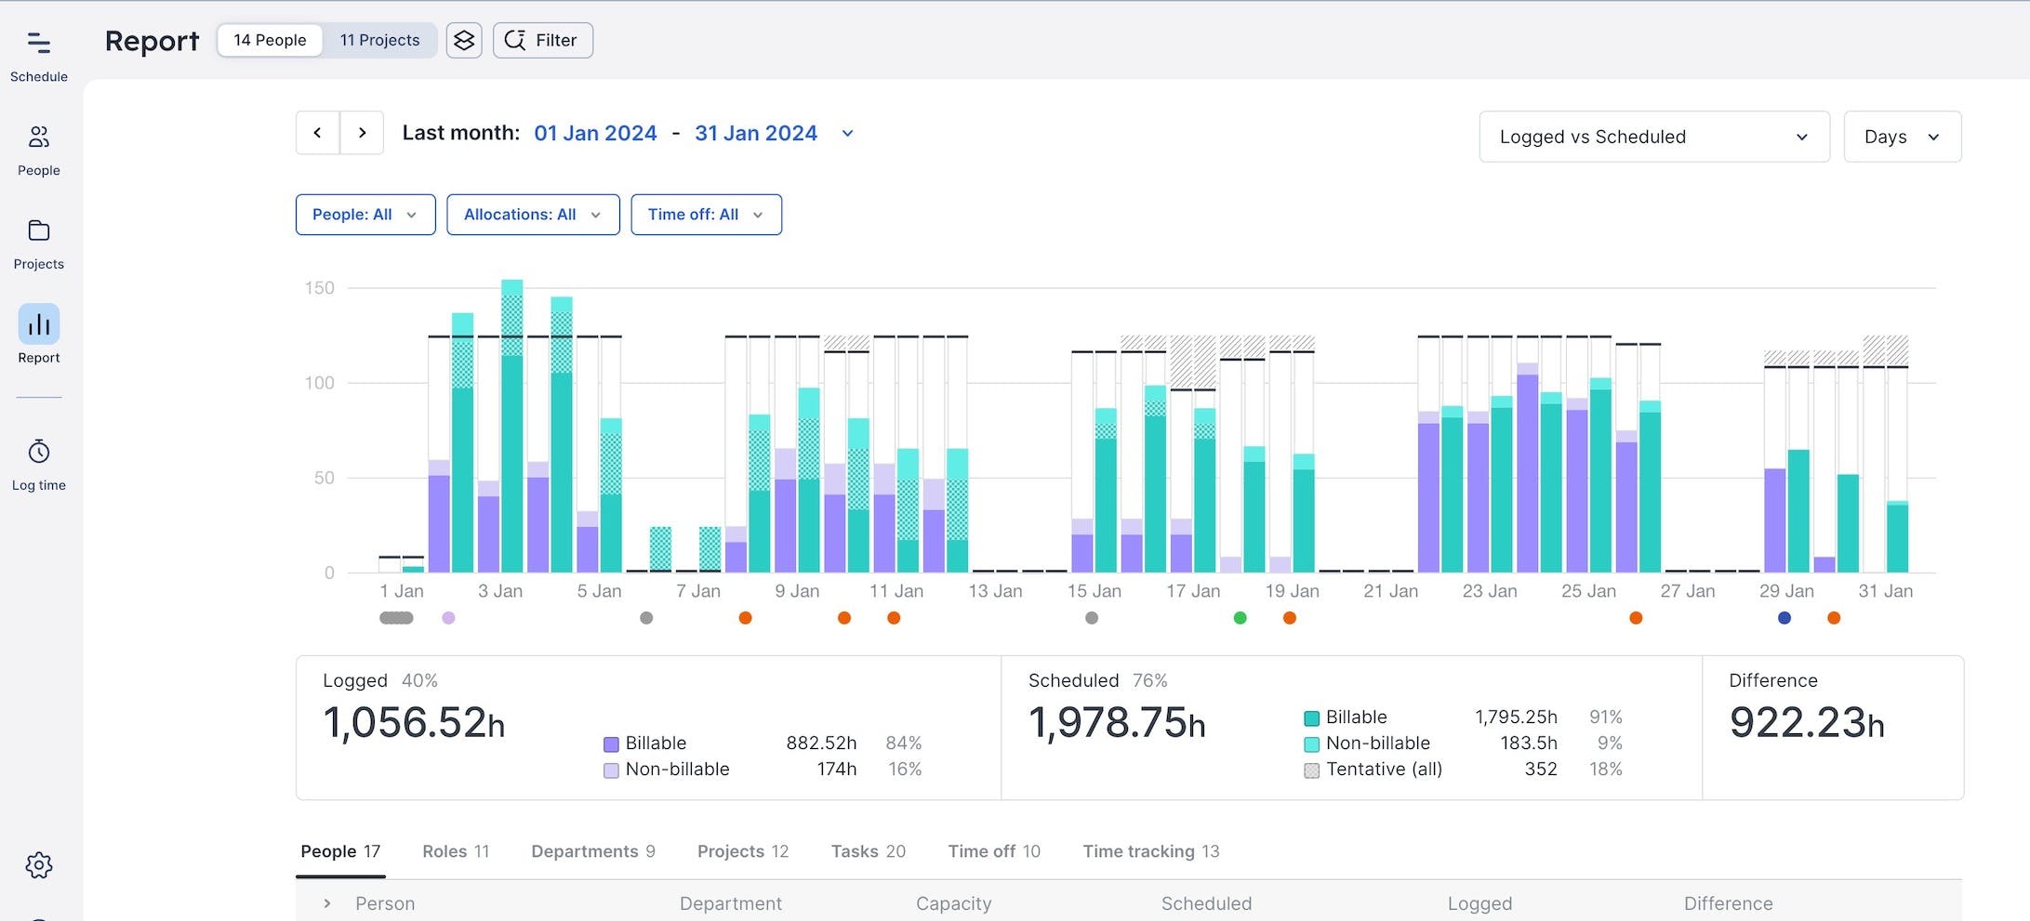2030x921 pixels.
Task: Open the Allocations: All filter dropdown
Action: 532,214
